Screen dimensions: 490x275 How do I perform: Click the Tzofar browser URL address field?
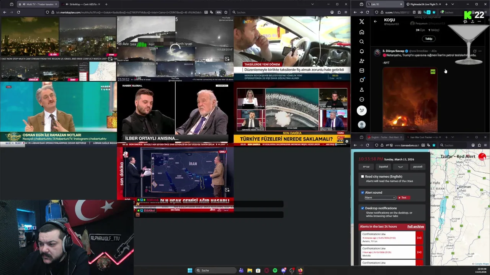[x=406, y=145]
